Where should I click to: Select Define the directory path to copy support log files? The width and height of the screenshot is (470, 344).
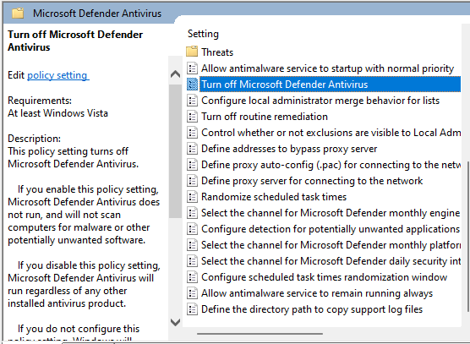point(312,309)
